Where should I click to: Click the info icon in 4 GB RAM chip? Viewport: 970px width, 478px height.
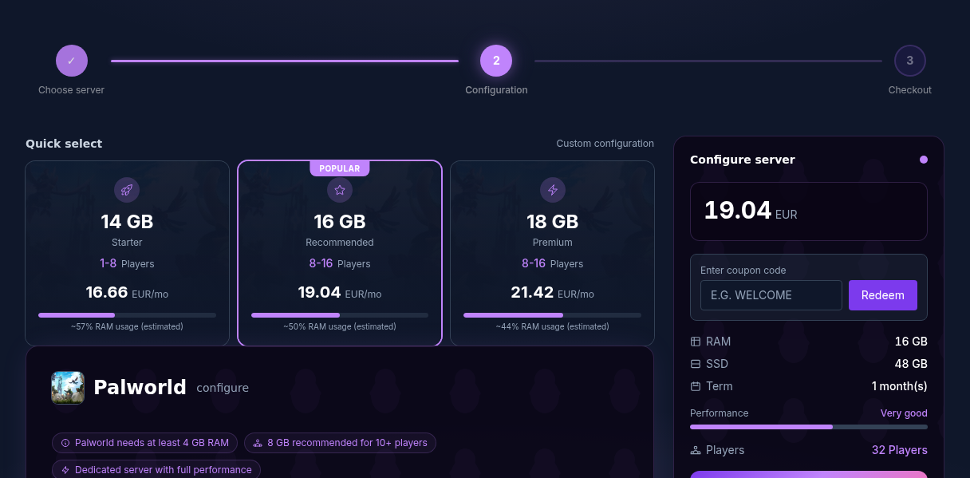65,443
